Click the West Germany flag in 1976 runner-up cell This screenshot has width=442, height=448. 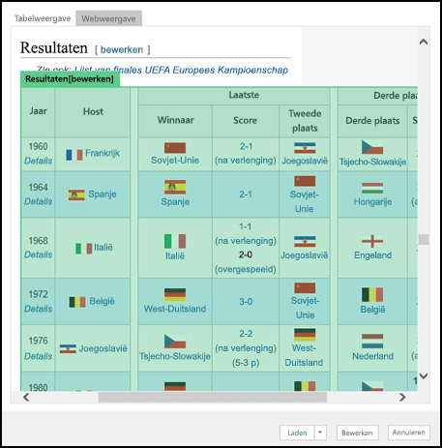coord(305,335)
